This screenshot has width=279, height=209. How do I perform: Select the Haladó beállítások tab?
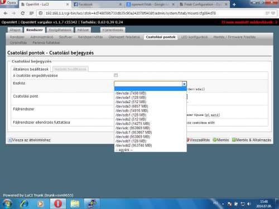(70, 69)
